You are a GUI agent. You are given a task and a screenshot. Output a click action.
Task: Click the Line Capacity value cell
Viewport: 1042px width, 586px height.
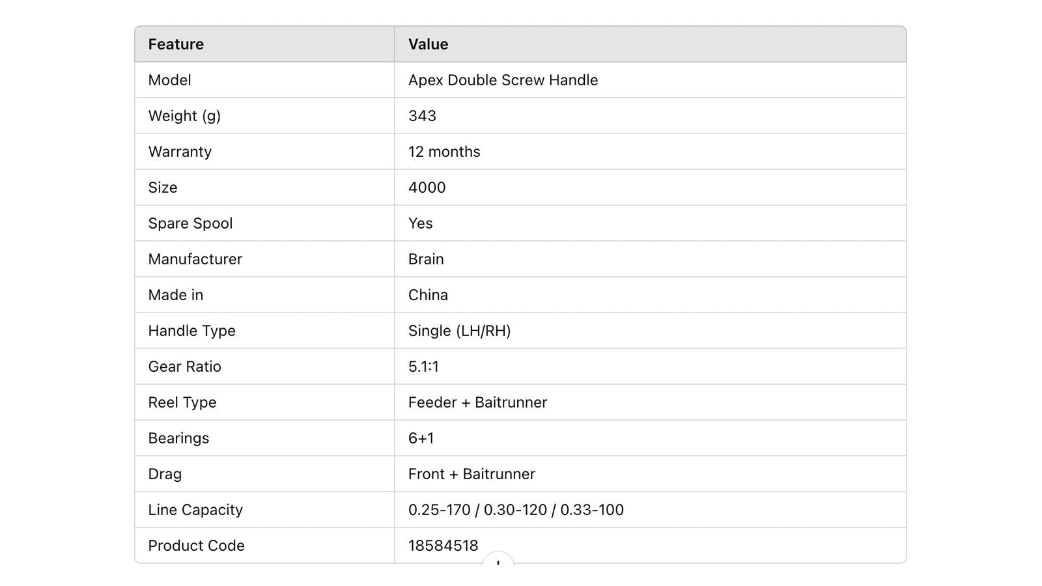pyautogui.click(x=650, y=510)
